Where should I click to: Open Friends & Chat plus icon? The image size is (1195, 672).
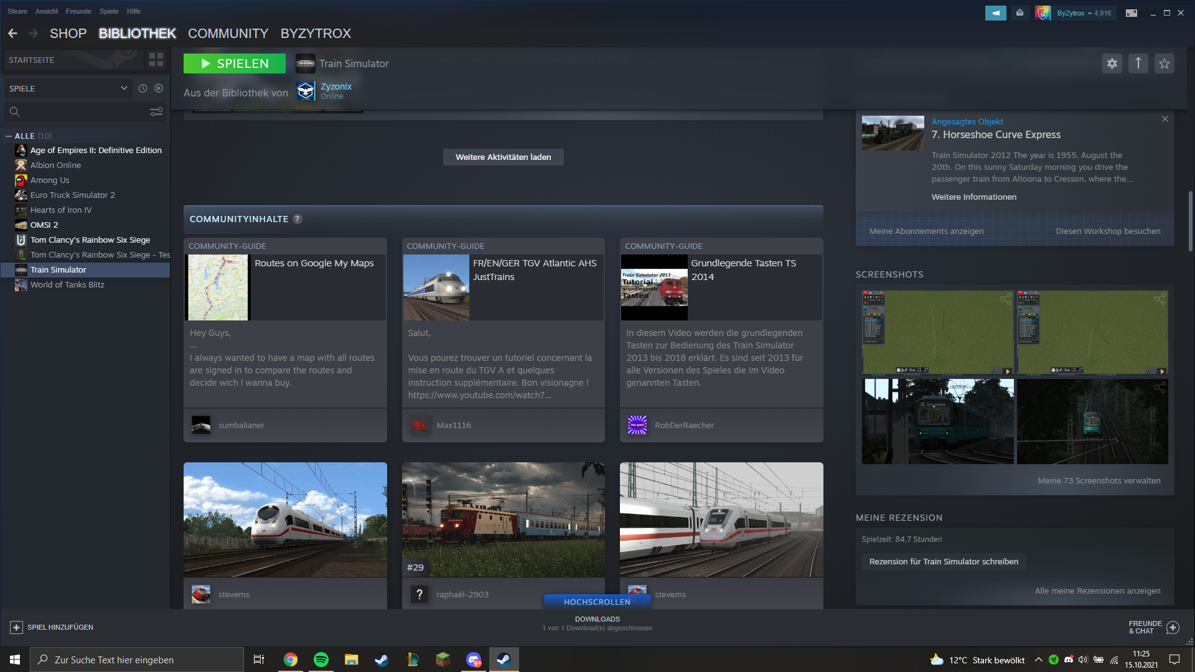pos(1173,627)
